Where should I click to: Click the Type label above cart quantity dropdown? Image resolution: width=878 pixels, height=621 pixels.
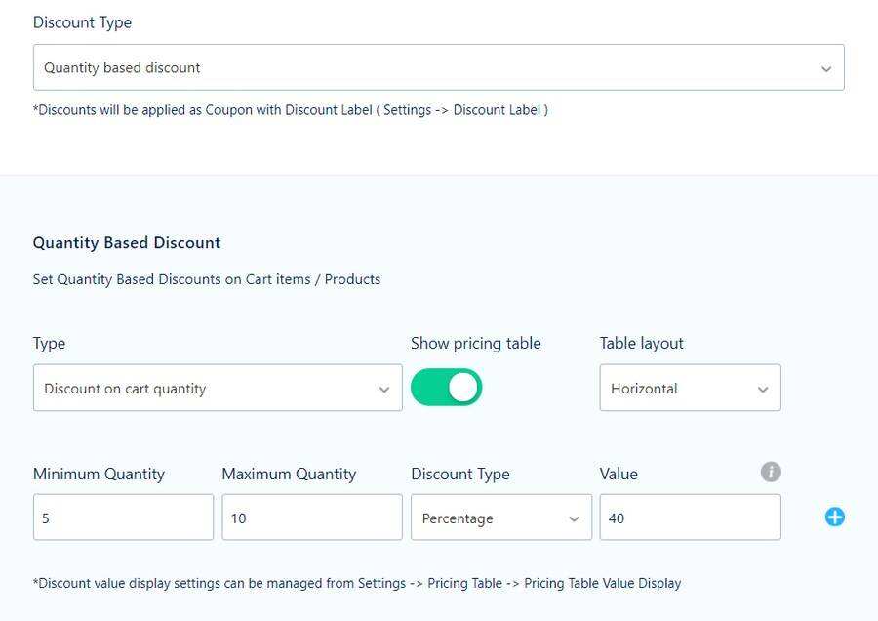[49, 344]
